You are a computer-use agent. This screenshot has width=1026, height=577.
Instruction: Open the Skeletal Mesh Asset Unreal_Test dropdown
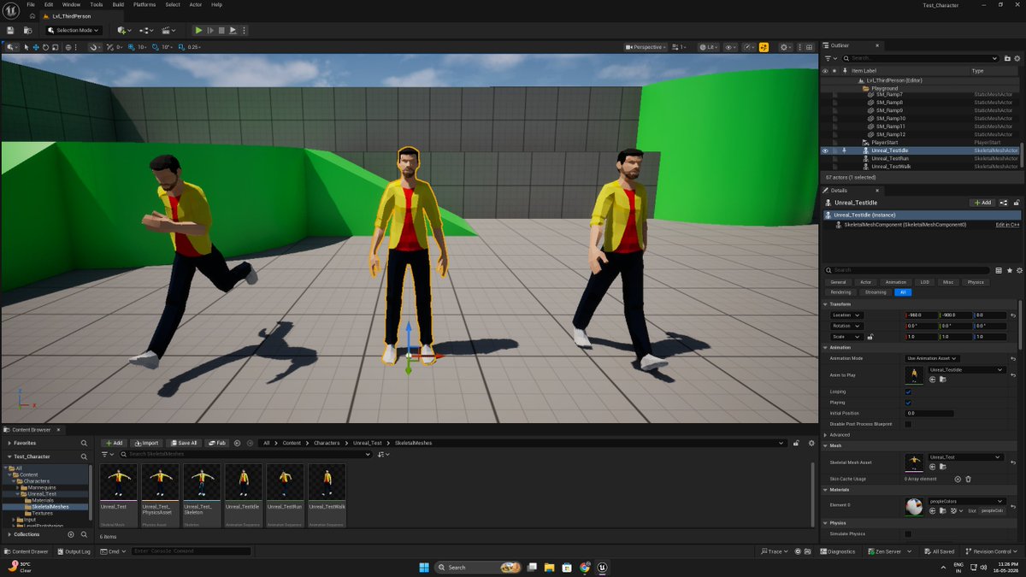tap(966, 457)
